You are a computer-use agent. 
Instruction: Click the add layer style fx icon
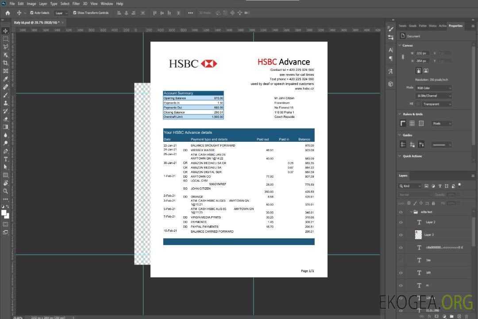click(429, 316)
